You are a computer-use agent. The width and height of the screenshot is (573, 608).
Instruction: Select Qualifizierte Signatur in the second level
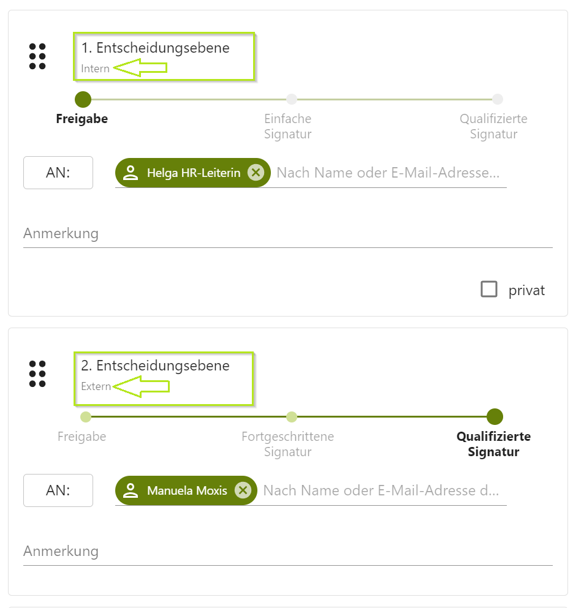[494, 417]
